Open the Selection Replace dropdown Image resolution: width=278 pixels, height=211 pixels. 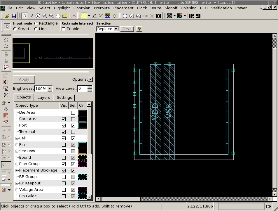tap(116, 29)
